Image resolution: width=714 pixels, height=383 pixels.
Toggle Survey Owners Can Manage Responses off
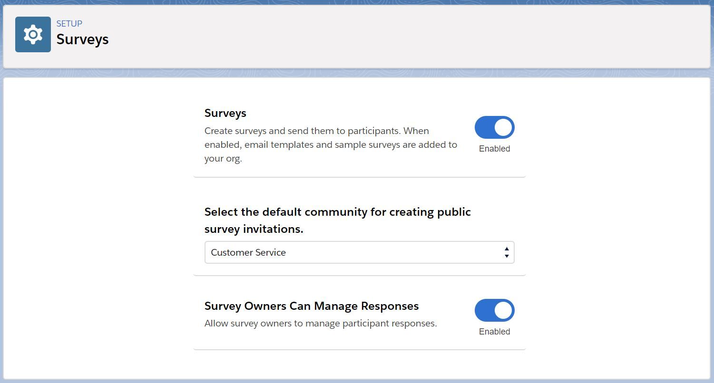coord(494,310)
